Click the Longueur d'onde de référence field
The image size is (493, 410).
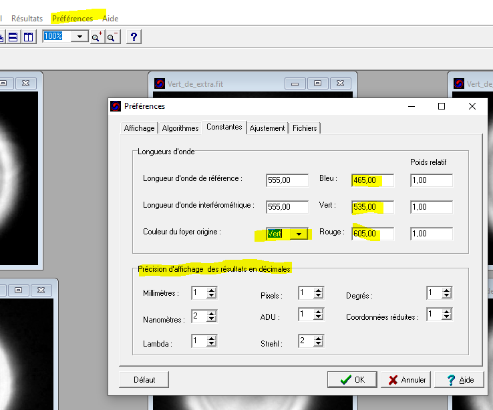pos(287,180)
